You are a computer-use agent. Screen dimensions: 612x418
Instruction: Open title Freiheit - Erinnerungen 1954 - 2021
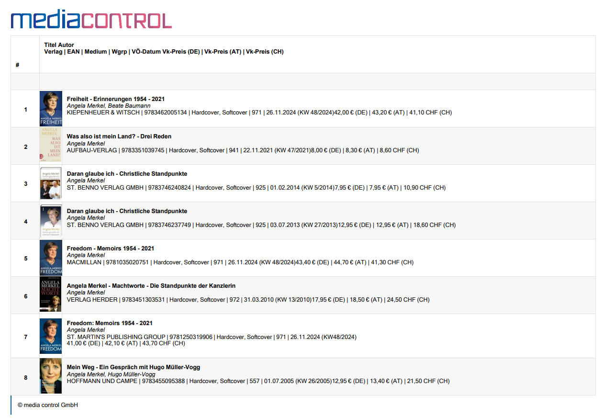pyautogui.click(x=116, y=99)
